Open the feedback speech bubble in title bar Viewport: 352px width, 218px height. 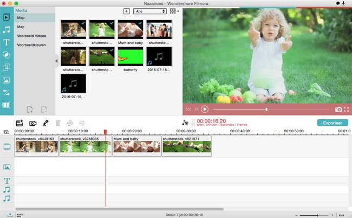pyautogui.click(x=338, y=3)
